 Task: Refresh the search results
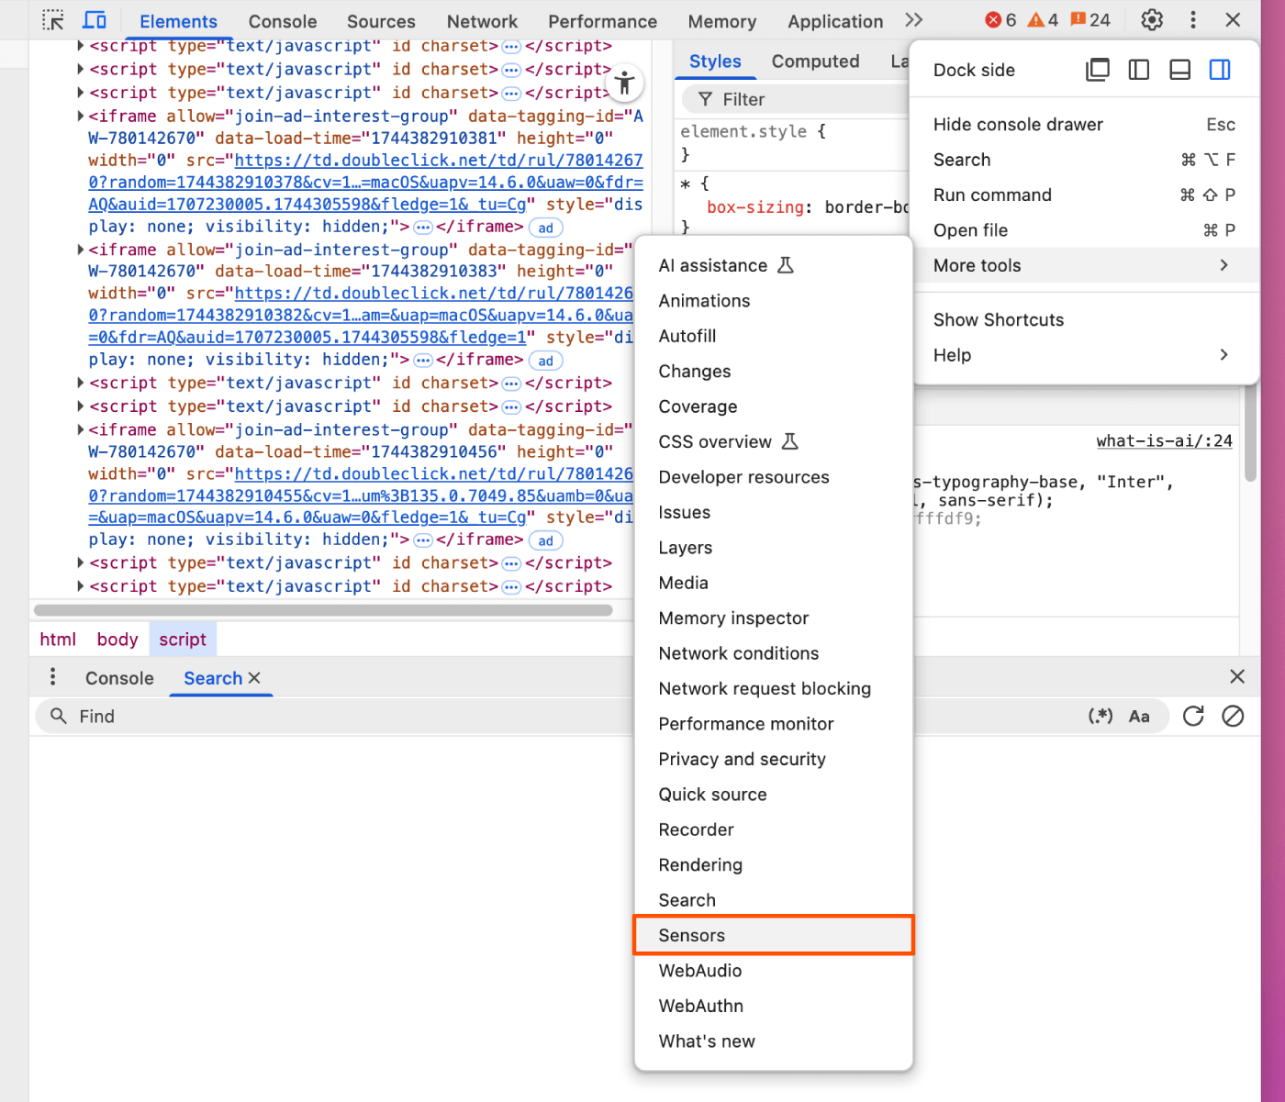tap(1193, 717)
